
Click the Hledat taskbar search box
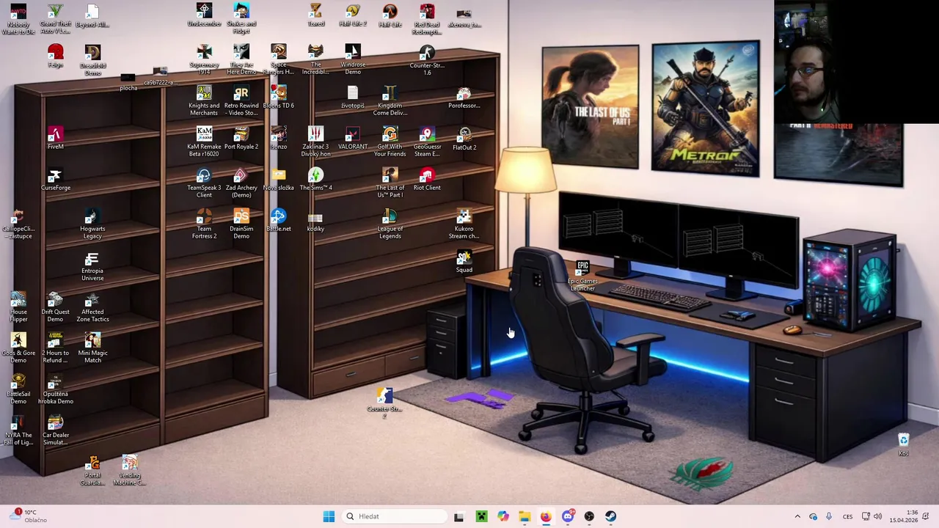395,516
